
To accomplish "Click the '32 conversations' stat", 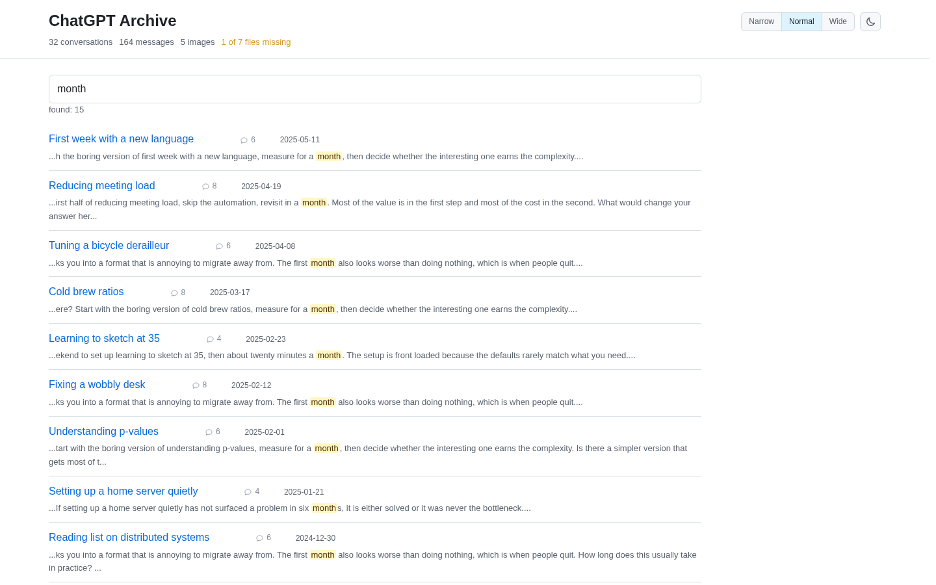I will click(81, 42).
